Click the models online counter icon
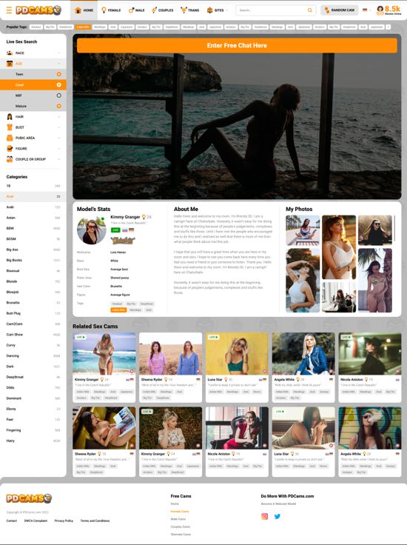This screenshot has height=545, width=407. click(x=380, y=10)
